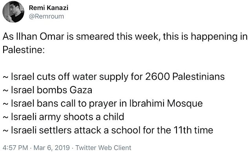
Task: Select the tilde before Israel bombs Gaza
Action: click(x=5, y=91)
